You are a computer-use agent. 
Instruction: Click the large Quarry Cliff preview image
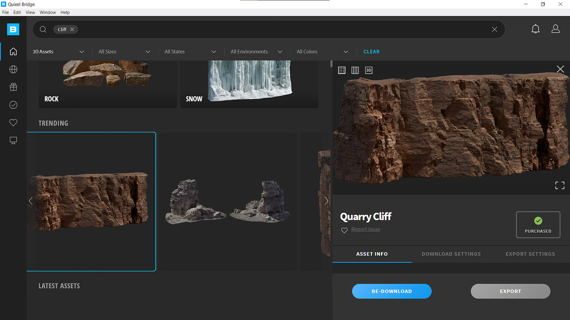pos(451,127)
